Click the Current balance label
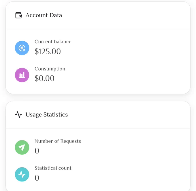 tap(53, 42)
